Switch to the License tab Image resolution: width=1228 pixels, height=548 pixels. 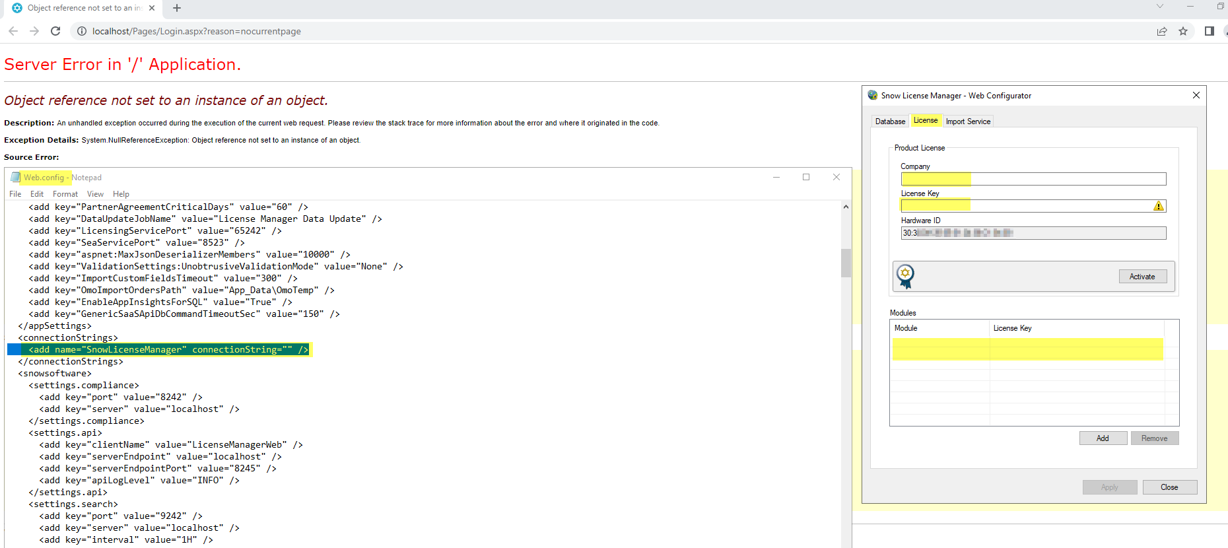coord(926,120)
